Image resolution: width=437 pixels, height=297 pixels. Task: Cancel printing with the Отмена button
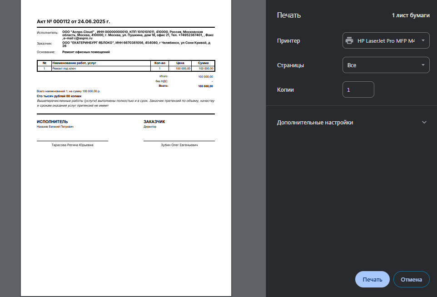point(411,280)
